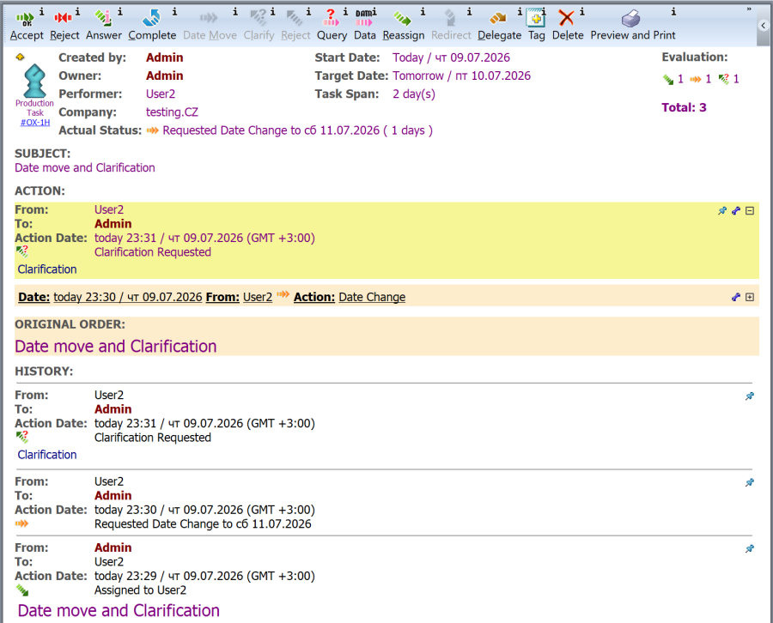Expand the hidden toolbar overflow chevron

click(x=749, y=9)
